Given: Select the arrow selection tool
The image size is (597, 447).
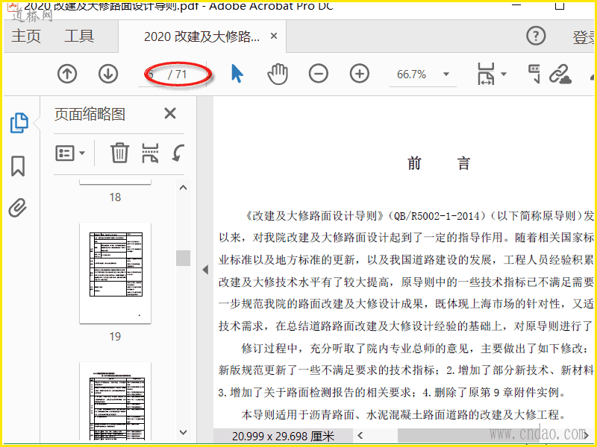Looking at the screenshot, I should click(237, 73).
